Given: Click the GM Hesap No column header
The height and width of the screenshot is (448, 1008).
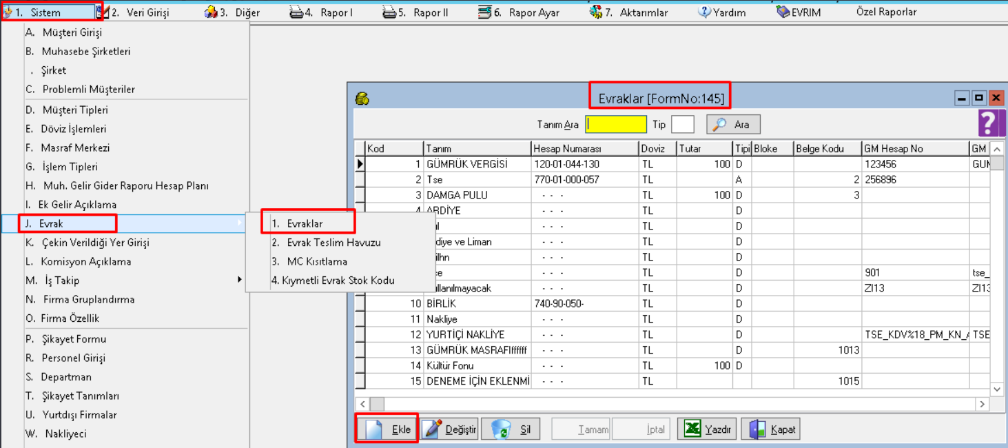Looking at the screenshot, I should click(915, 149).
